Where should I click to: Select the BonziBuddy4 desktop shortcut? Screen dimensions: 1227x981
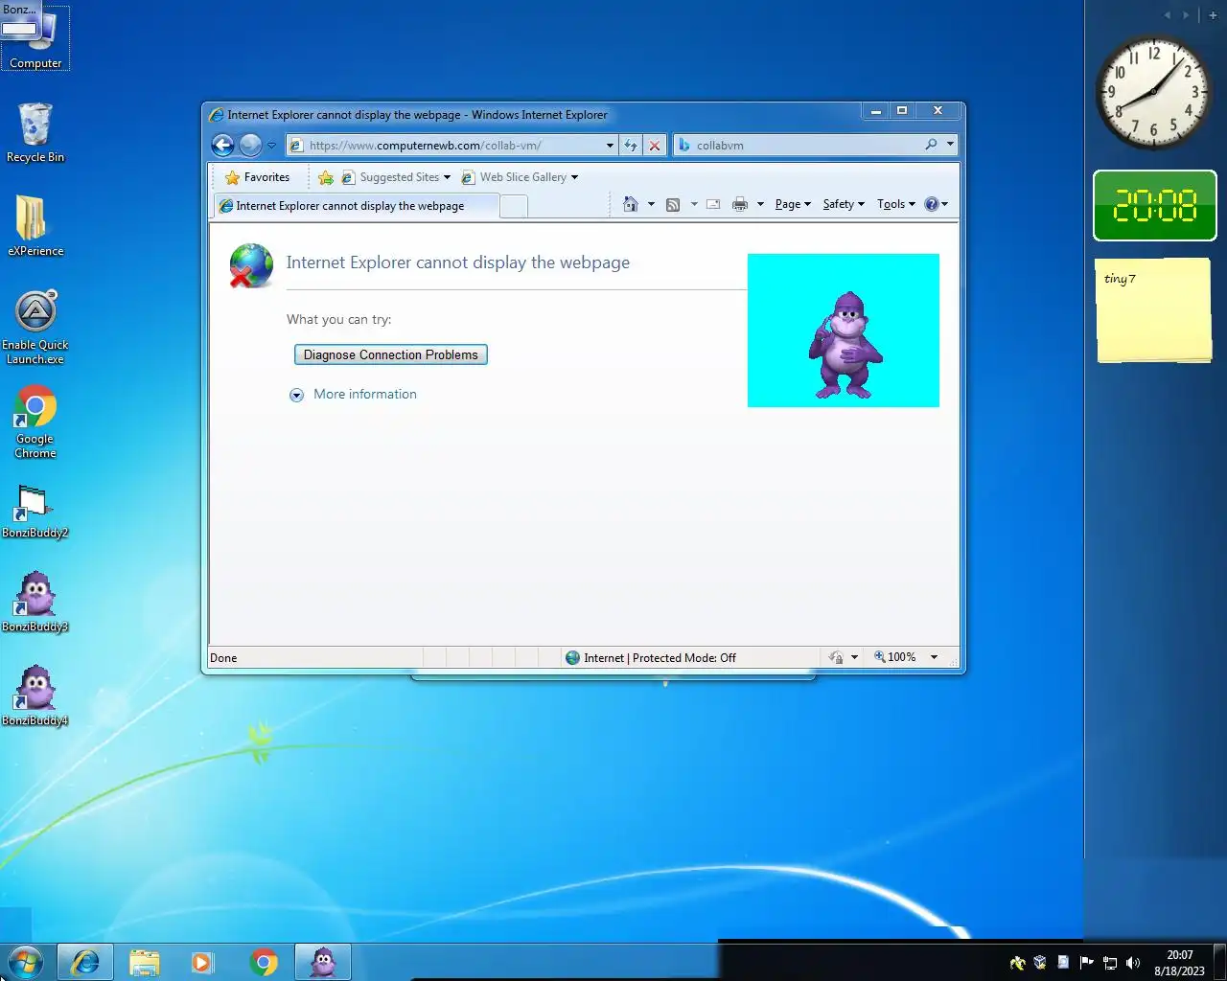click(35, 696)
